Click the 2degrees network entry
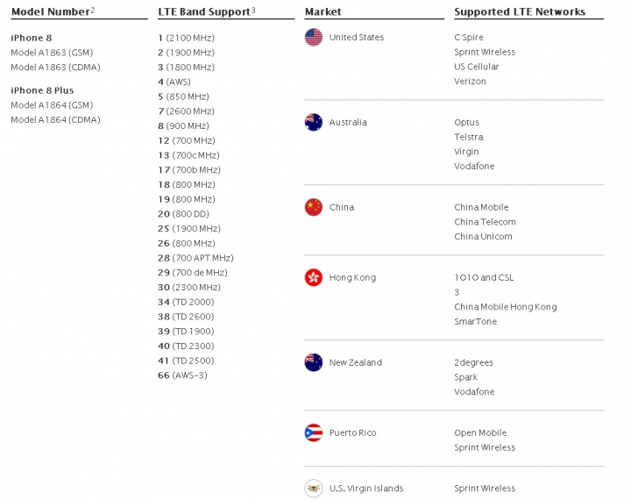 click(473, 362)
